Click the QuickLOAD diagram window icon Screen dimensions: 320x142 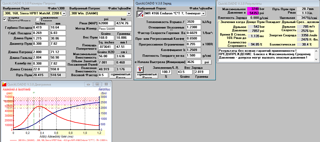click(4, 84)
